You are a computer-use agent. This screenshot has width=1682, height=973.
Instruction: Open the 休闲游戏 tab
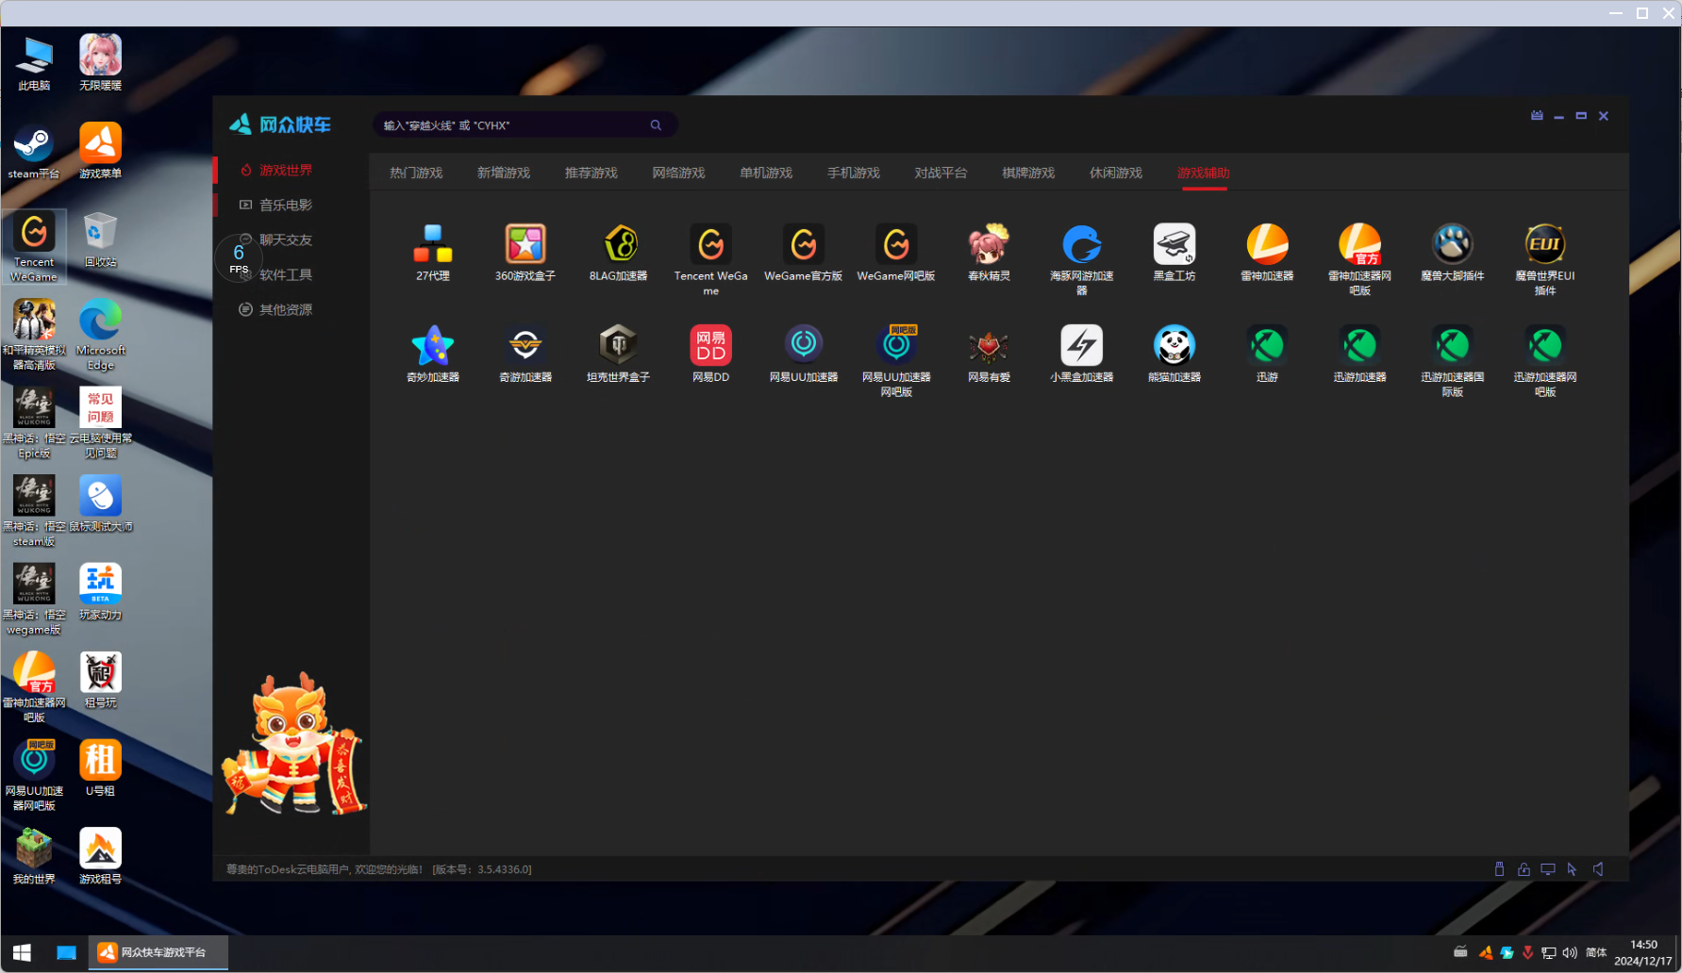pyautogui.click(x=1116, y=173)
